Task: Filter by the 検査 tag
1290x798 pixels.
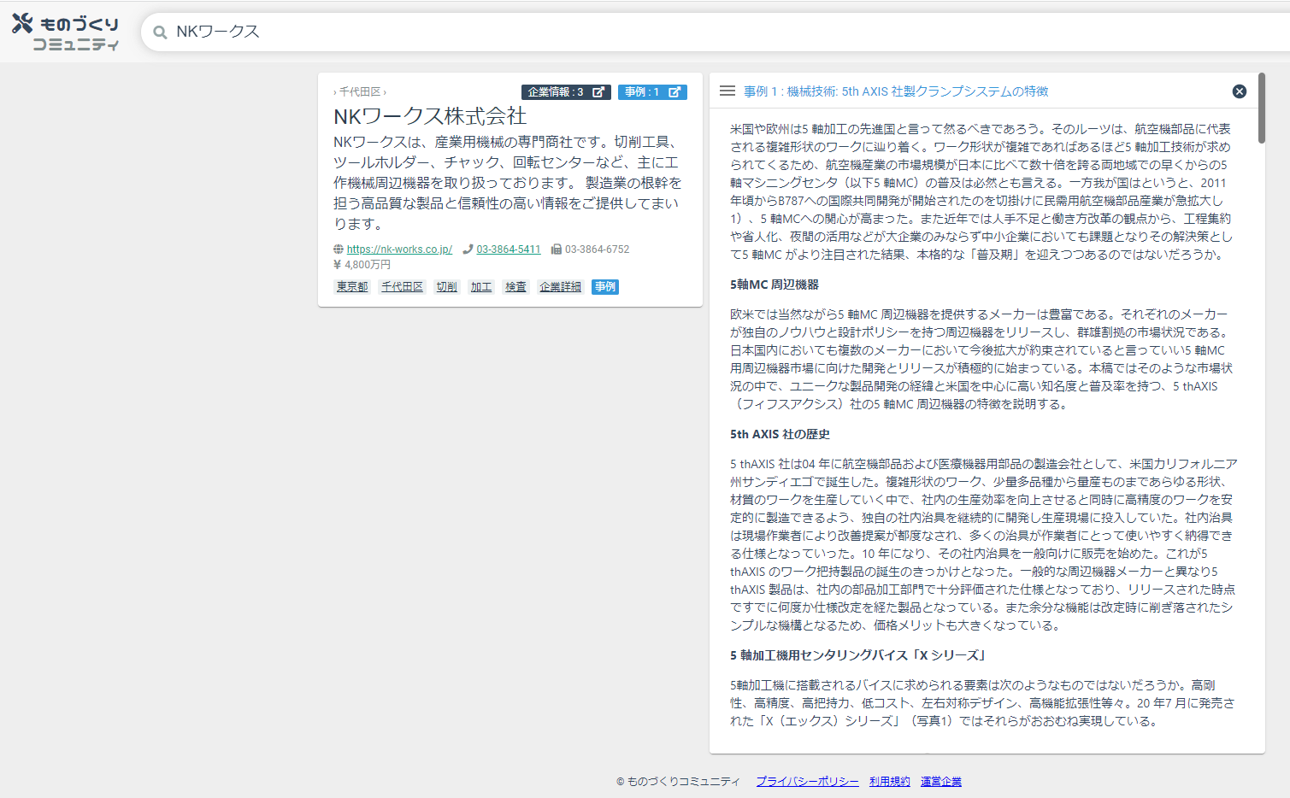Action: tap(515, 287)
